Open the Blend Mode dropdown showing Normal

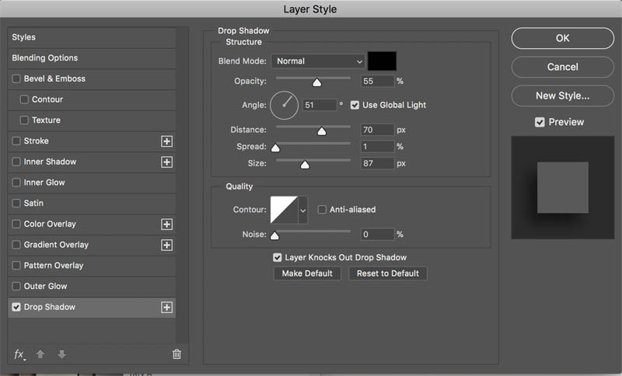[318, 61]
